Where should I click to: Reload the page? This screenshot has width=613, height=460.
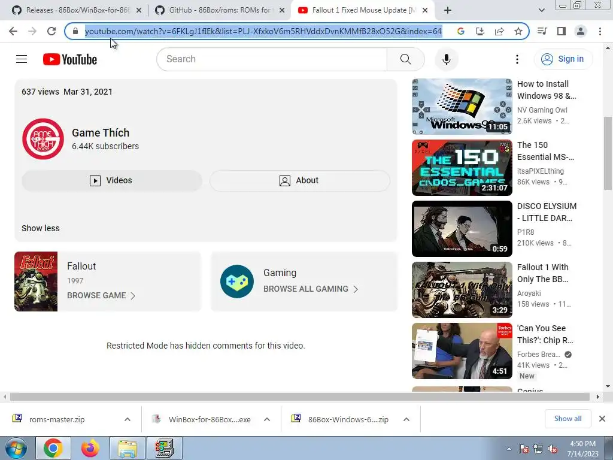[51, 31]
